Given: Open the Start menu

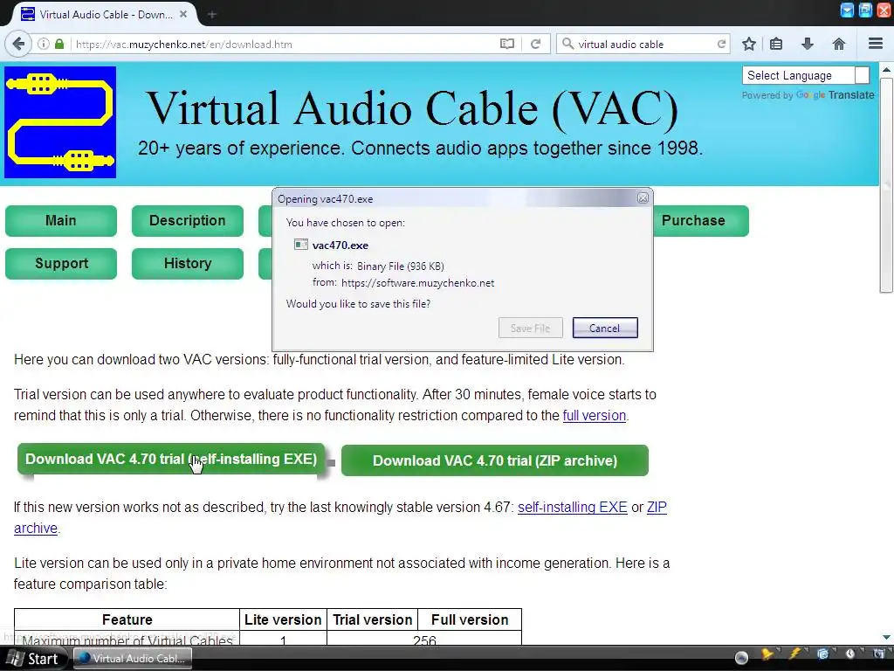Looking at the screenshot, I should (x=33, y=659).
